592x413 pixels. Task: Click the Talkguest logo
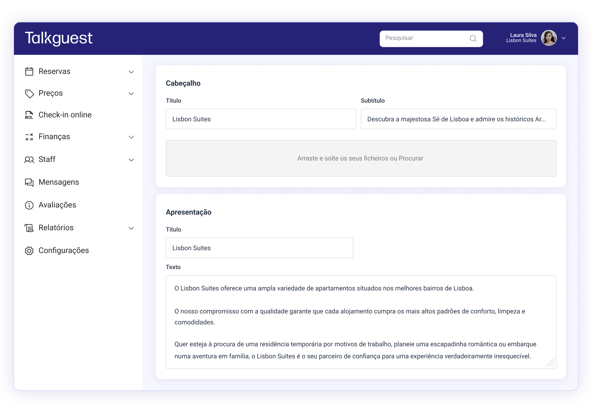point(59,38)
